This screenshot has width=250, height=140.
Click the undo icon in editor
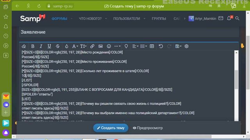161,46
